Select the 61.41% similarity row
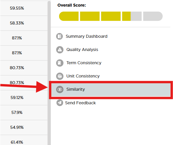 [24, 140]
